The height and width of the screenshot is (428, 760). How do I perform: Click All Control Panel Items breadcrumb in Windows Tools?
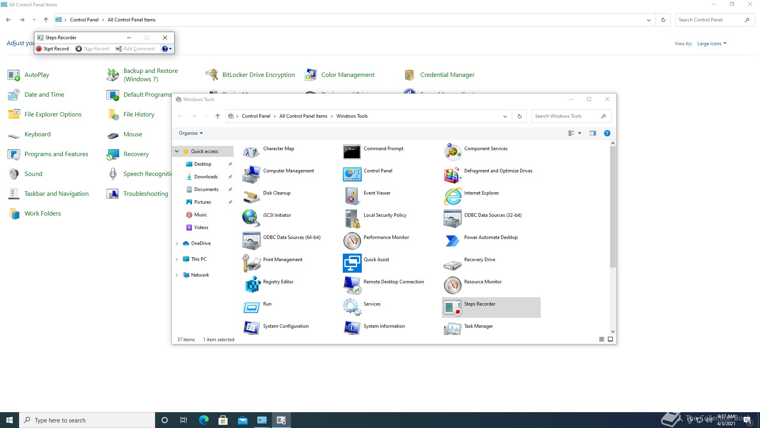point(303,116)
